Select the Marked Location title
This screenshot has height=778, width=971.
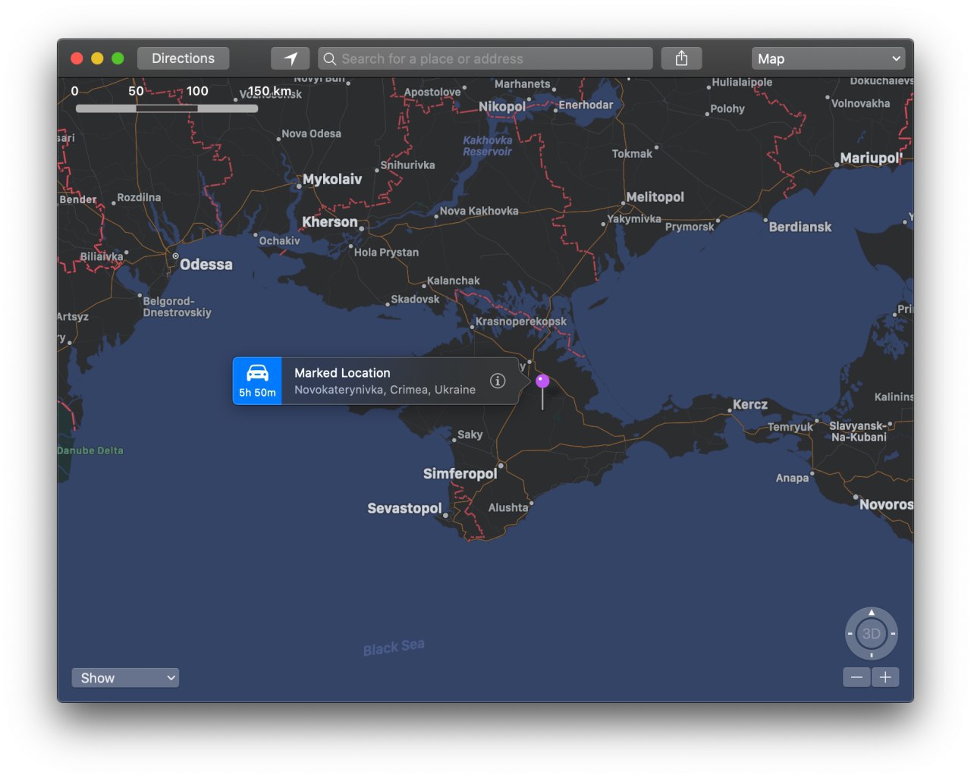coord(342,373)
